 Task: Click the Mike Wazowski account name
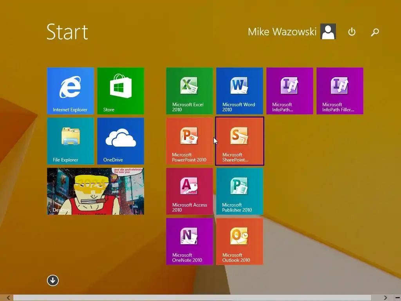[x=282, y=32]
